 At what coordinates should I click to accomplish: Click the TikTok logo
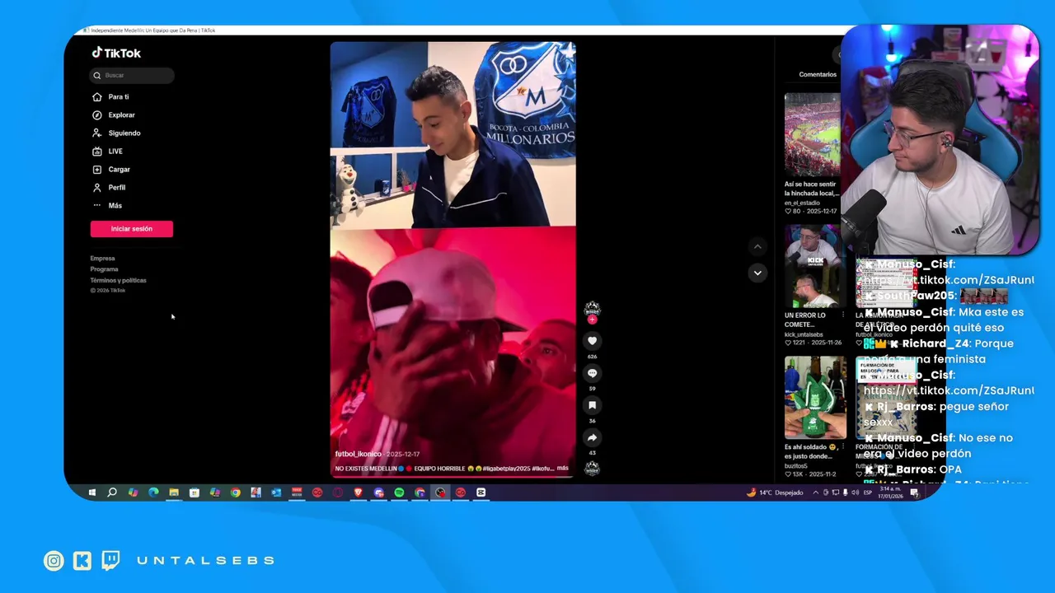pos(116,53)
